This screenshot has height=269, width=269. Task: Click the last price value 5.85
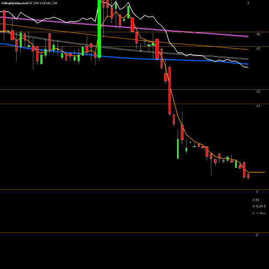point(256,200)
